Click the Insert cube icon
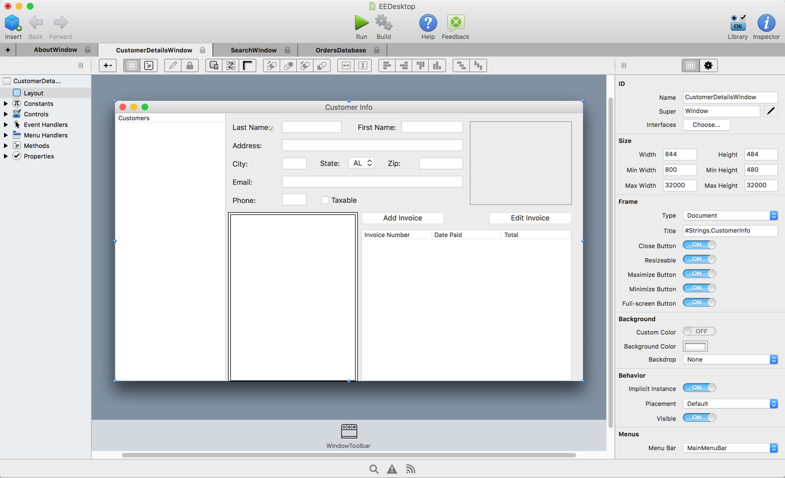The height and width of the screenshot is (478, 785). coord(13,23)
